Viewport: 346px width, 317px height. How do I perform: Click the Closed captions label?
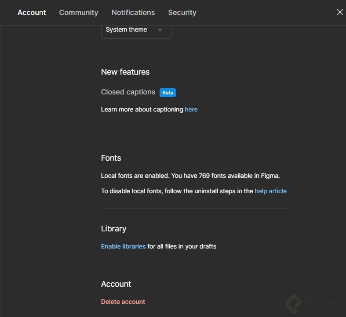click(x=128, y=92)
